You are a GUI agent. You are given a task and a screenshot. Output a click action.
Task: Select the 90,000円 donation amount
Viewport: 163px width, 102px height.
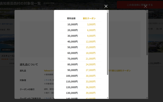tap(72, 70)
